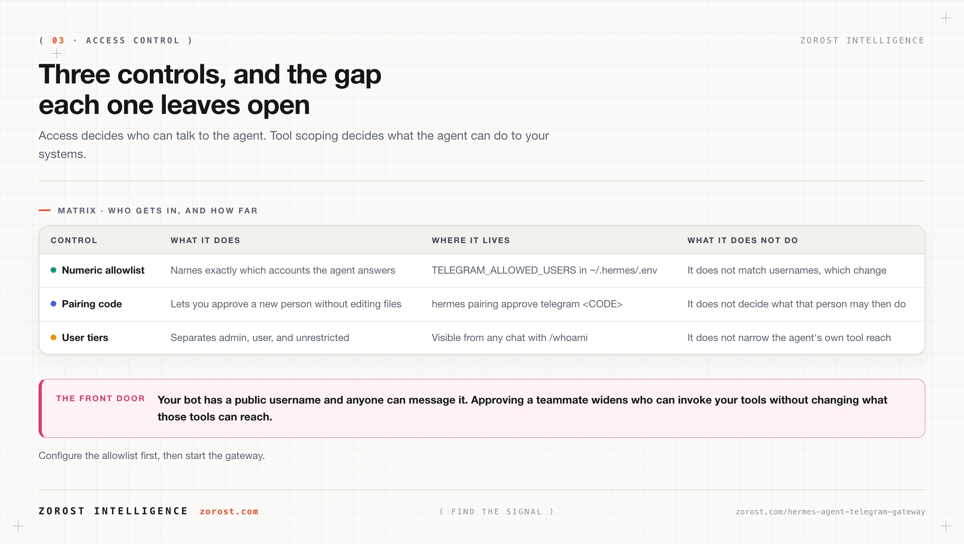
Task: Click 'Lets you approve a new person' cell
Action: [286, 304]
